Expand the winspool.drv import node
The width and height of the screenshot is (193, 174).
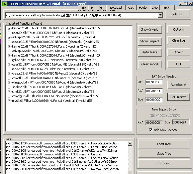(9, 83)
